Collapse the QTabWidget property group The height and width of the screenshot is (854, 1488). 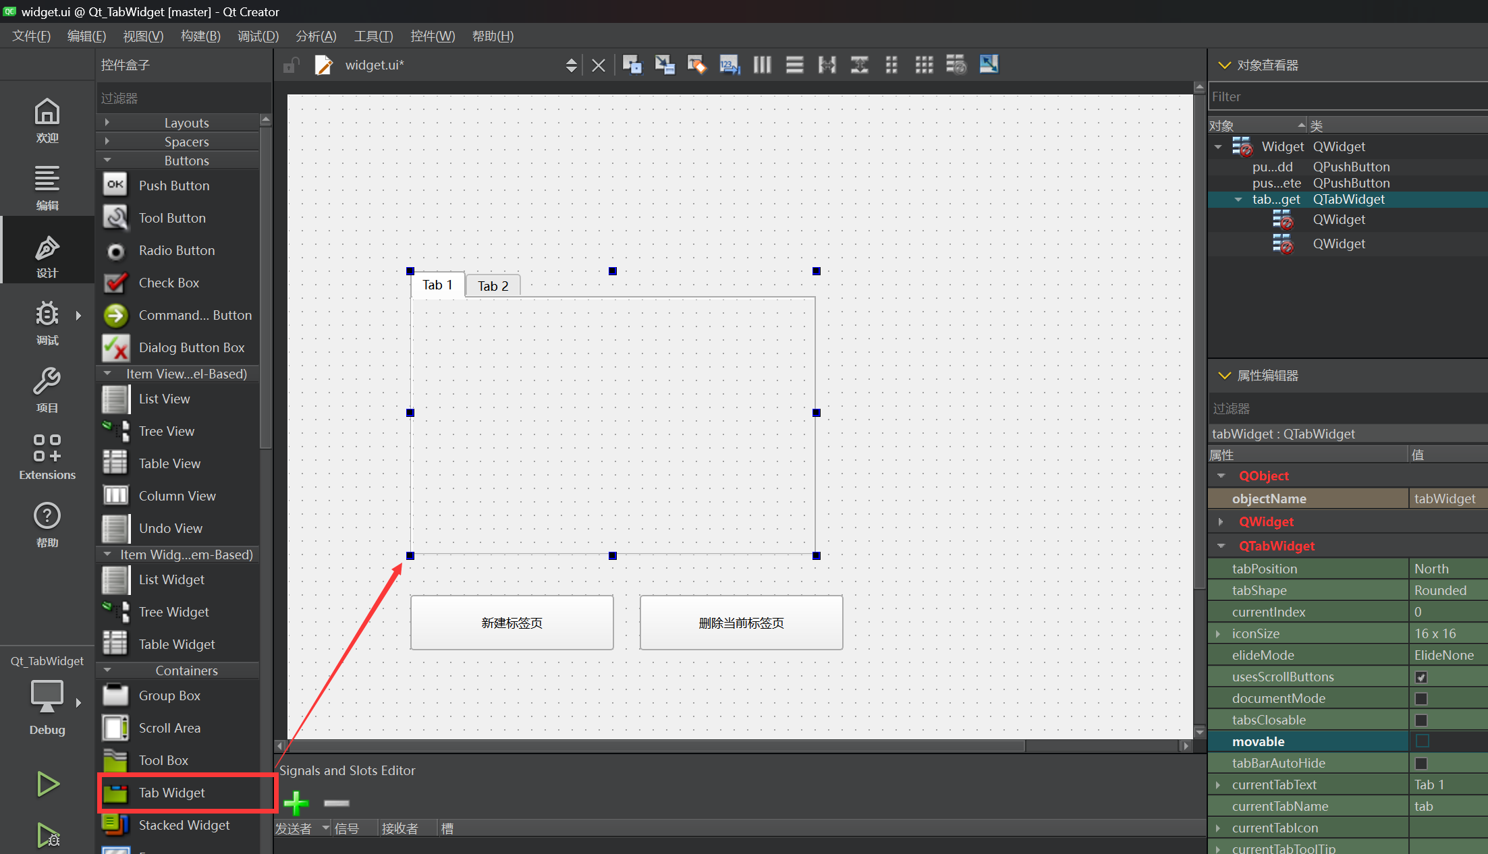tap(1221, 546)
